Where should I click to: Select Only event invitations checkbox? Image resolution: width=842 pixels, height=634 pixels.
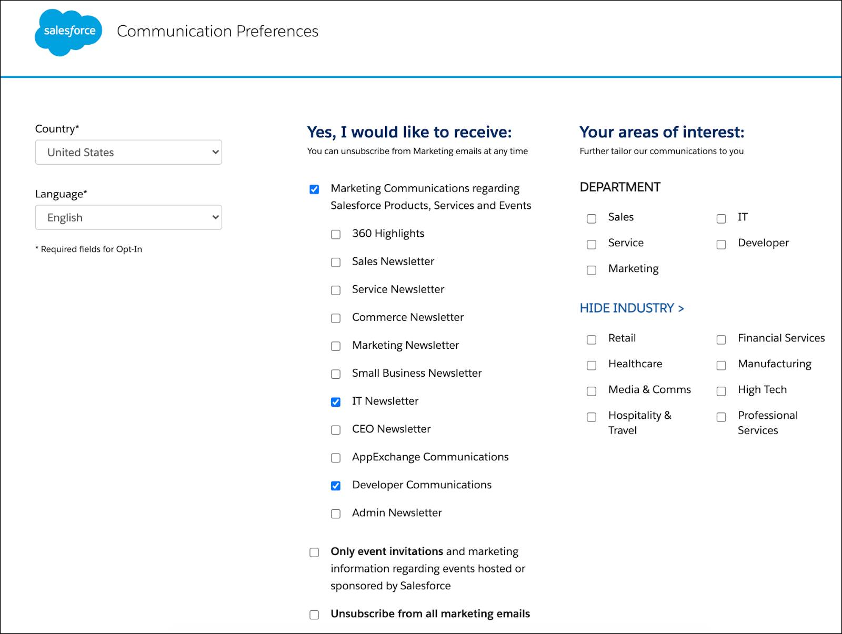tap(314, 552)
